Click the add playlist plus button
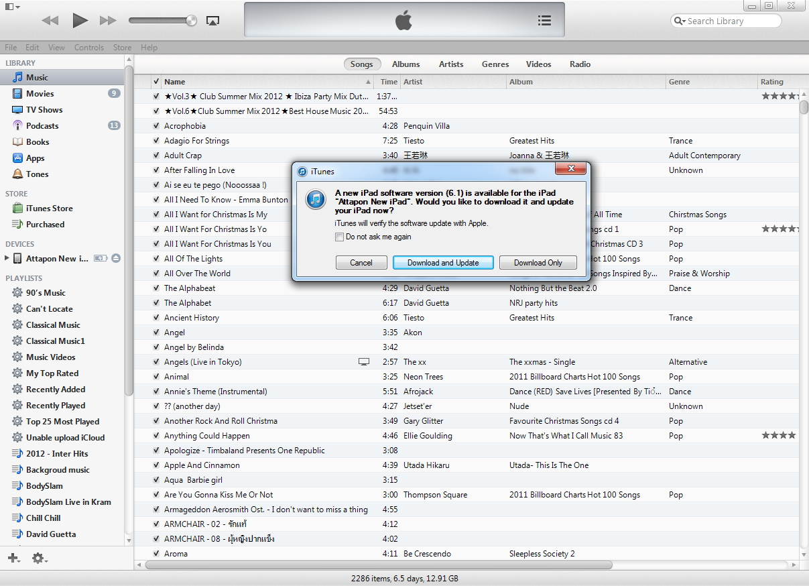The width and height of the screenshot is (809, 586). click(x=13, y=558)
